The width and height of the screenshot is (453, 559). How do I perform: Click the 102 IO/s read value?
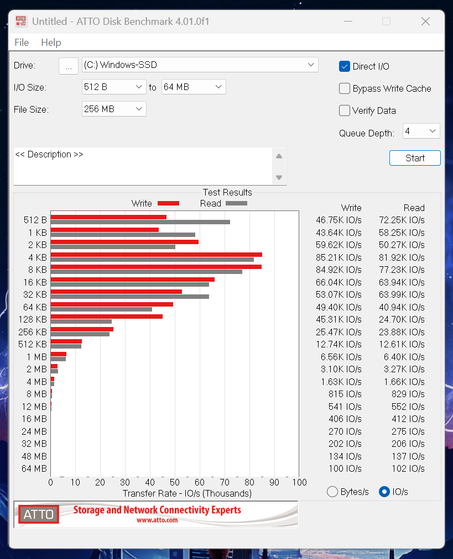pyautogui.click(x=408, y=468)
